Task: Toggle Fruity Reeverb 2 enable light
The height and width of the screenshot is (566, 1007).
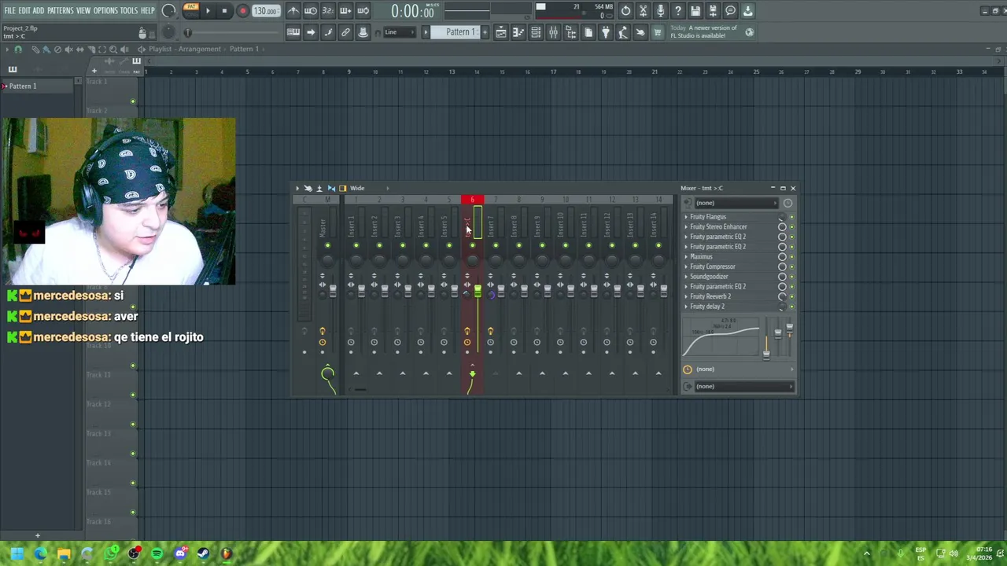Action: point(791,297)
